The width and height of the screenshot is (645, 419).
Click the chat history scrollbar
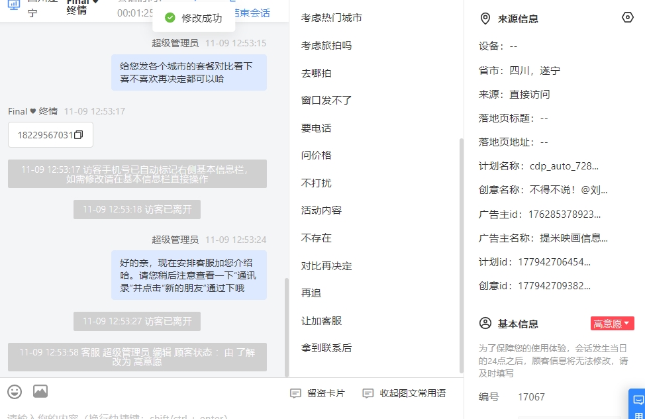pos(287,327)
